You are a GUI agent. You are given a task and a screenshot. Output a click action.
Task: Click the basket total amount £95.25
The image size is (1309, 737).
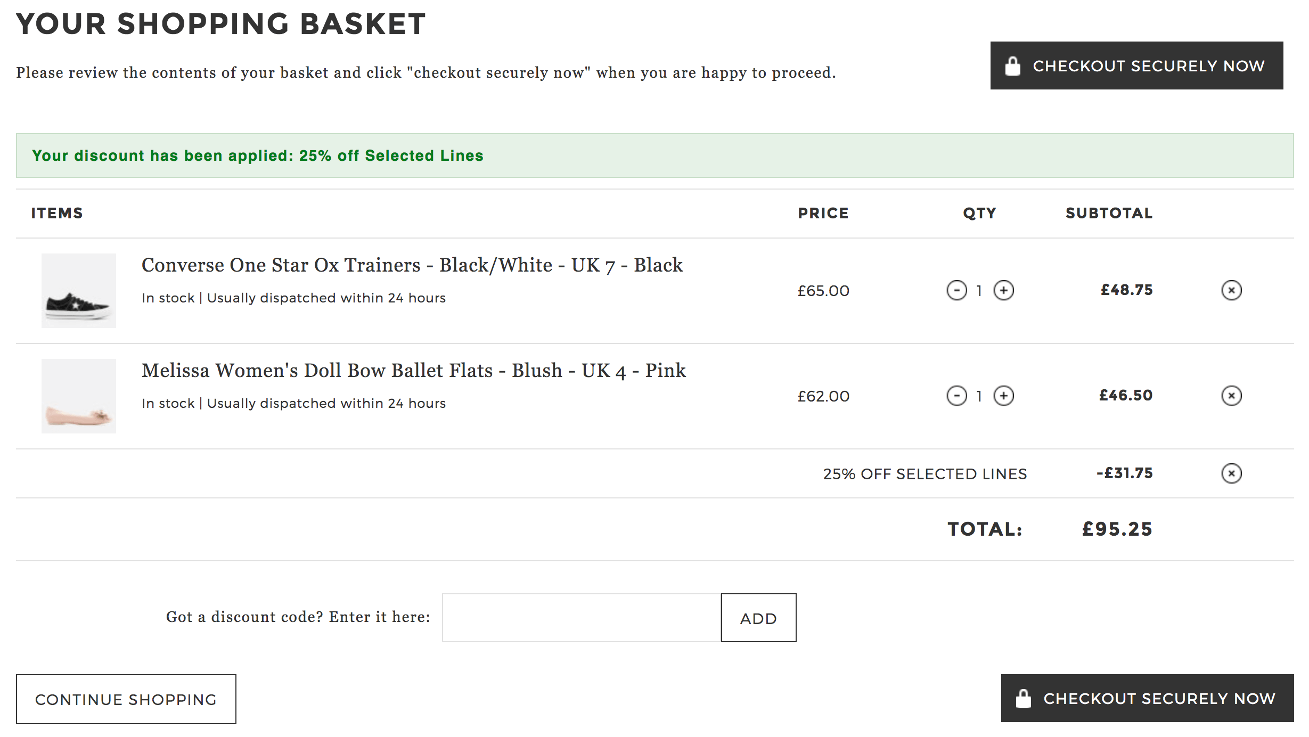click(1117, 529)
